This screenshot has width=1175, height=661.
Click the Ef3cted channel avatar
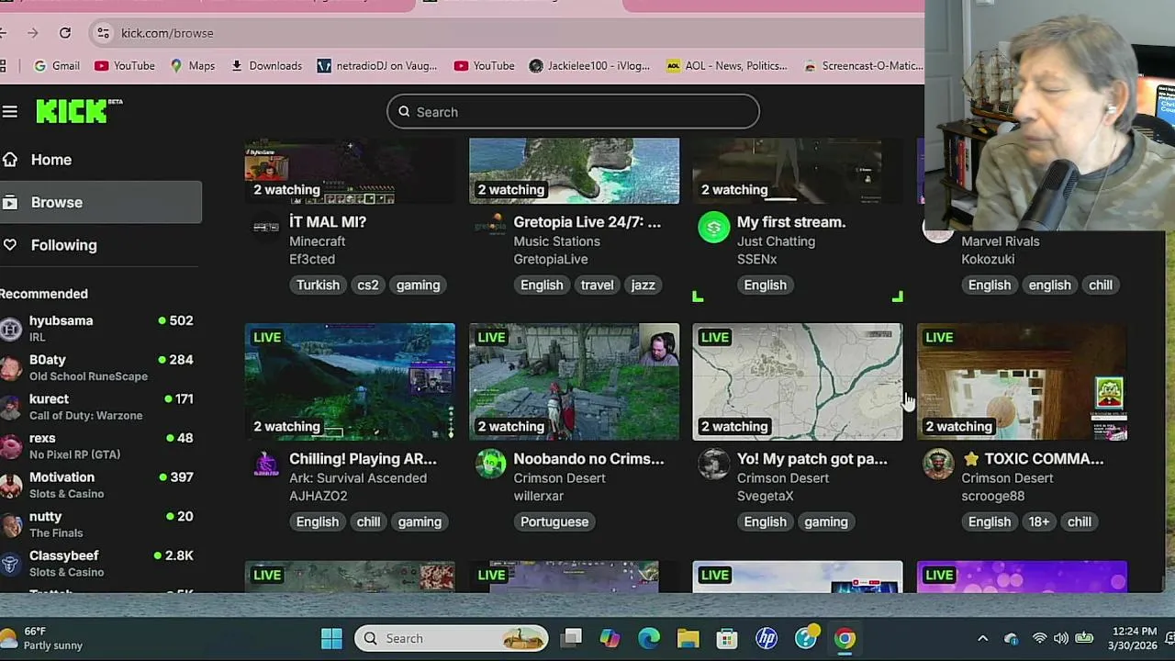point(266,227)
